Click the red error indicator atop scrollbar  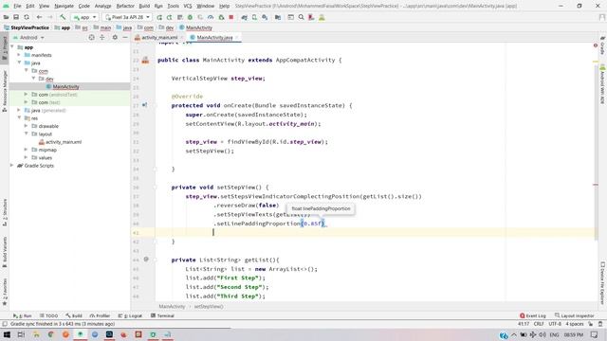pyautogui.click(x=596, y=45)
